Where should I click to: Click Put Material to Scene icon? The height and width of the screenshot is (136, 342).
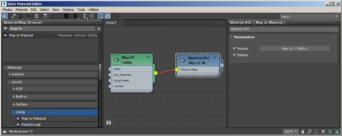pyautogui.click(x=20, y=16)
